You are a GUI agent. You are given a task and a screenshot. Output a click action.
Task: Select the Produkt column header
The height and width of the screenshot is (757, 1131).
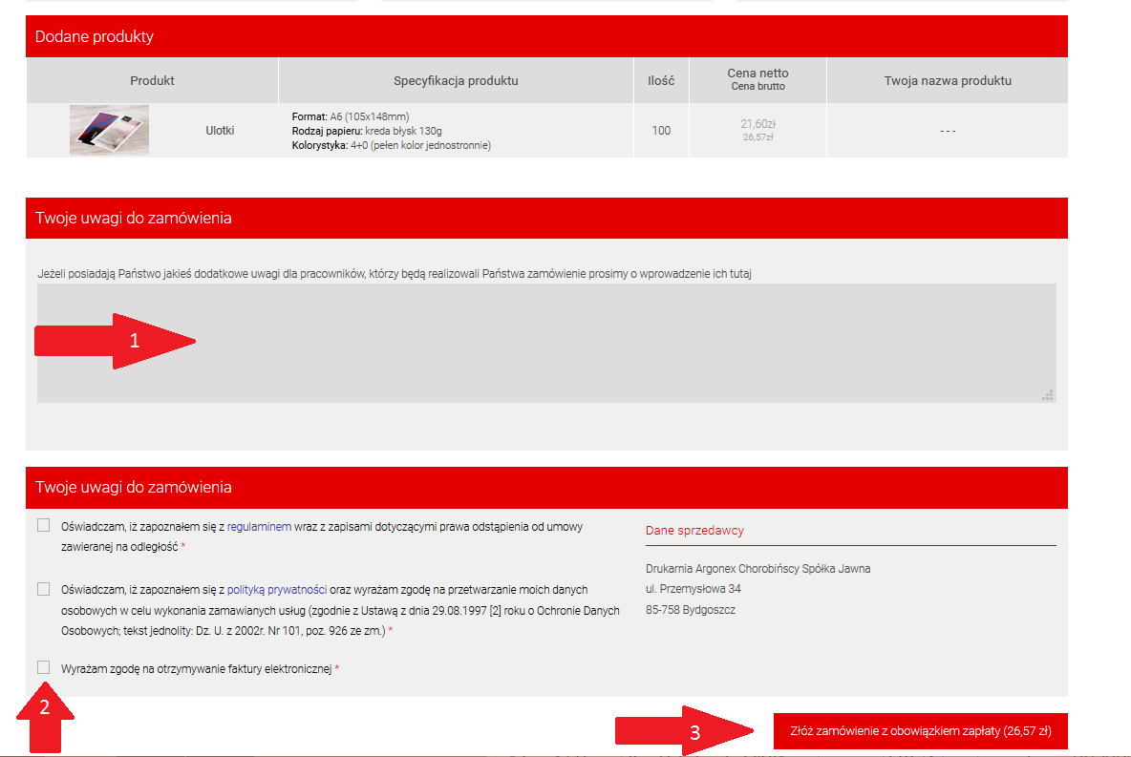pyautogui.click(x=152, y=81)
